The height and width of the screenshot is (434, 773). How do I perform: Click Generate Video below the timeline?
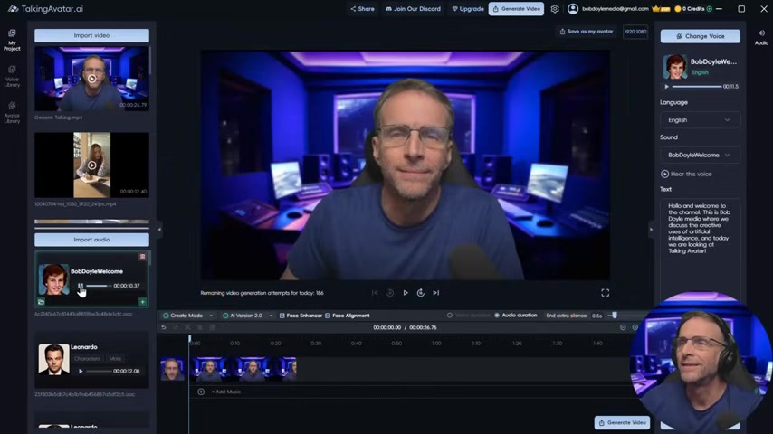(622, 422)
